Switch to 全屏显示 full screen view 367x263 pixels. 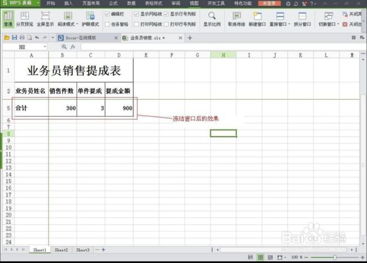tap(45, 19)
